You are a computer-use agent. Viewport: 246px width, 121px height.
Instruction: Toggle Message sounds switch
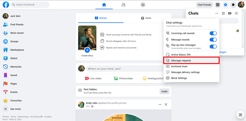tap(213, 40)
